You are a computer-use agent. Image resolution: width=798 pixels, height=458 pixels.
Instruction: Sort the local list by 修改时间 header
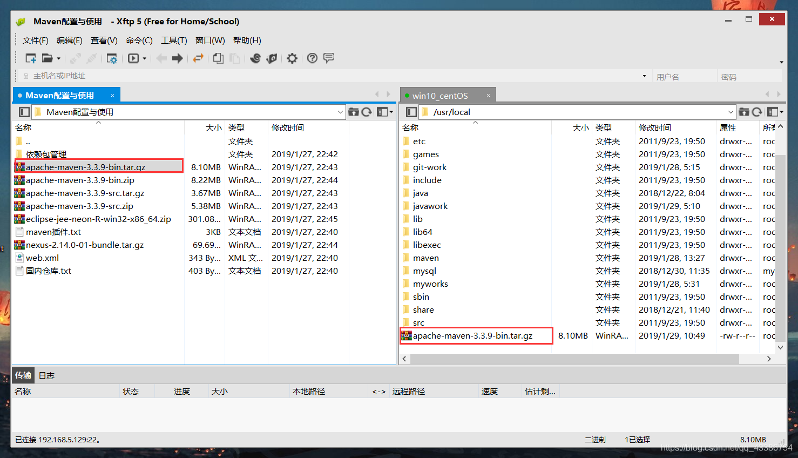pyautogui.click(x=308, y=128)
